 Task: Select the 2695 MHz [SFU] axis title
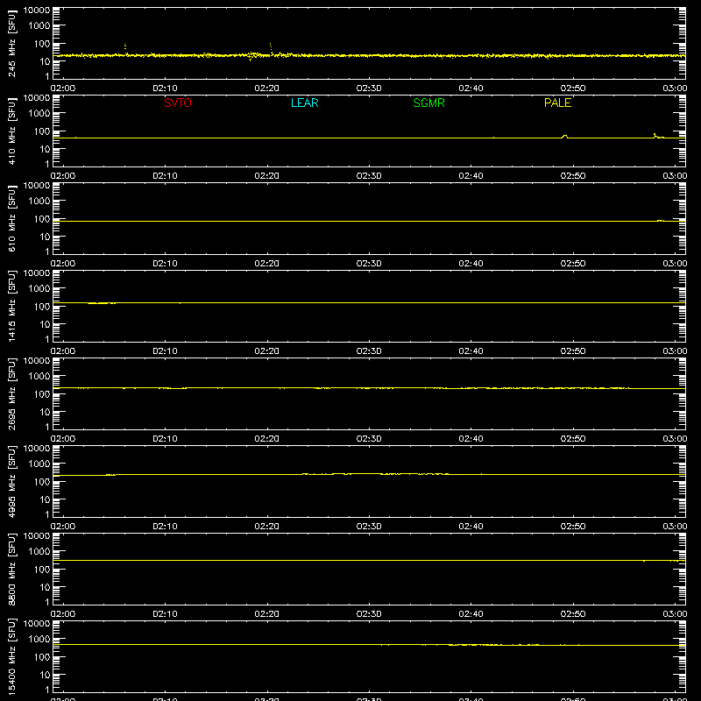(12, 393)
